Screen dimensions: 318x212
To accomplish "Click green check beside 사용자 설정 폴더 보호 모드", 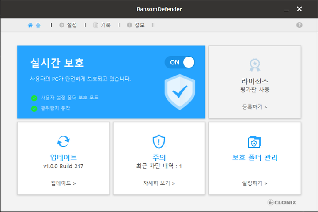I will tap(34, 98).
